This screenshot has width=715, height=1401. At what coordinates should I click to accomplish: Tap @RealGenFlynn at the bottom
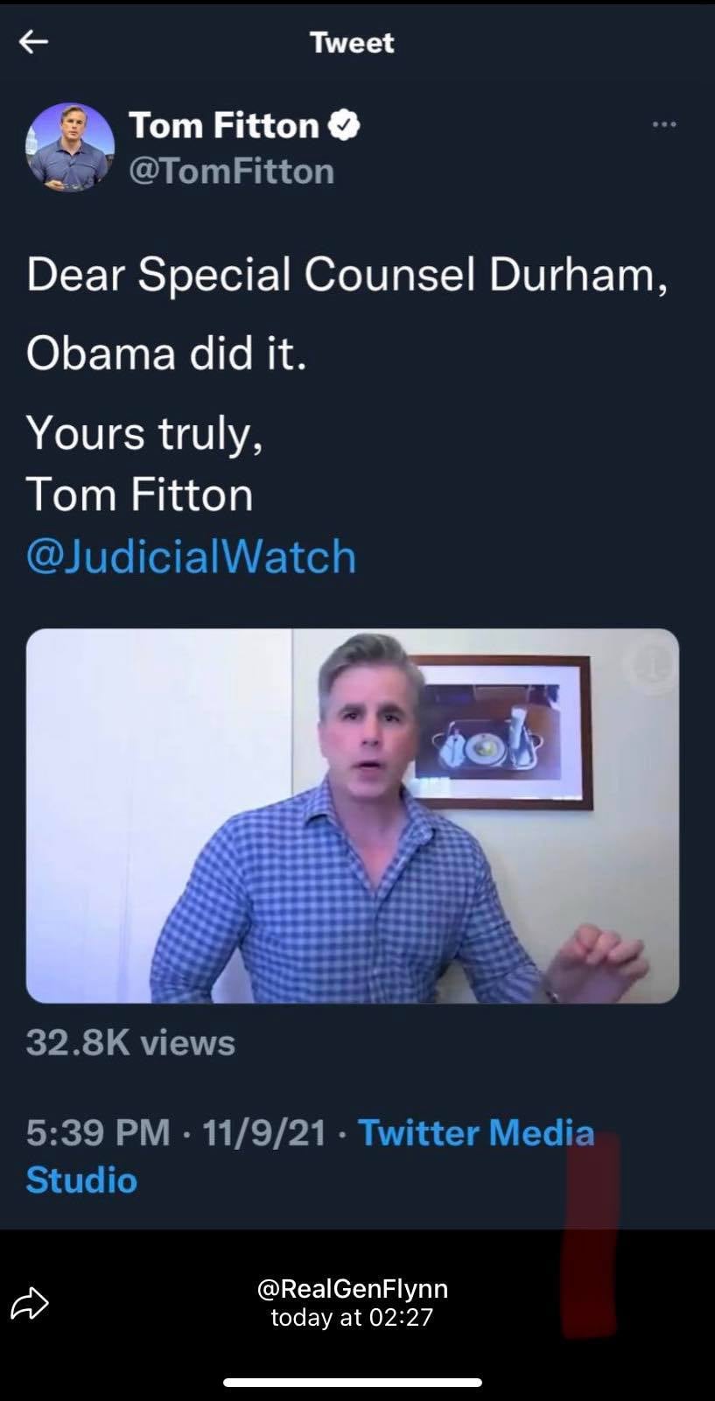tap(354, 1288)
